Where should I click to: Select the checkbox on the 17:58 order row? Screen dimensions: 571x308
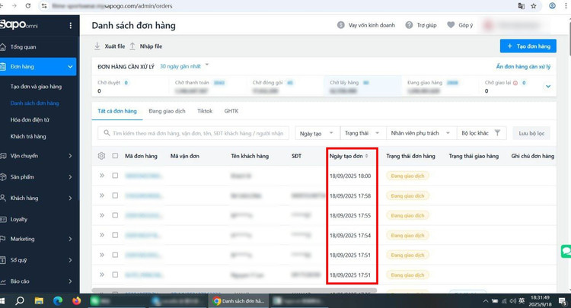click(x=115, y=195)
